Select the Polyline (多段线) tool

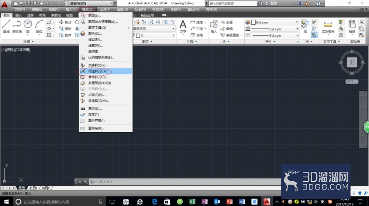(17, 26)
